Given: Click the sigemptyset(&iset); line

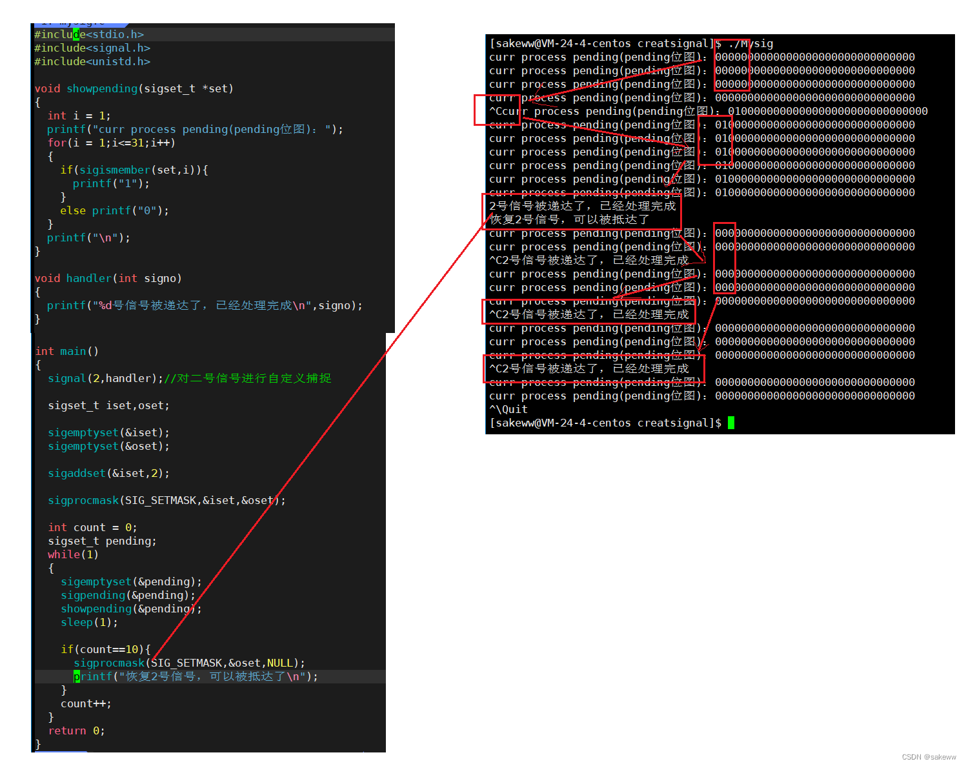Looking at the screenshot, I should click(109, 432).
